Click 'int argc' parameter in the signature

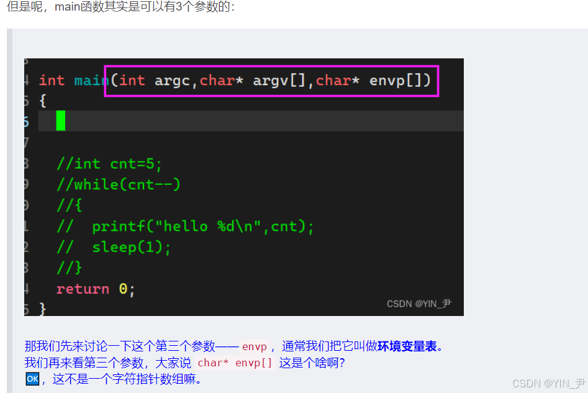155,80
